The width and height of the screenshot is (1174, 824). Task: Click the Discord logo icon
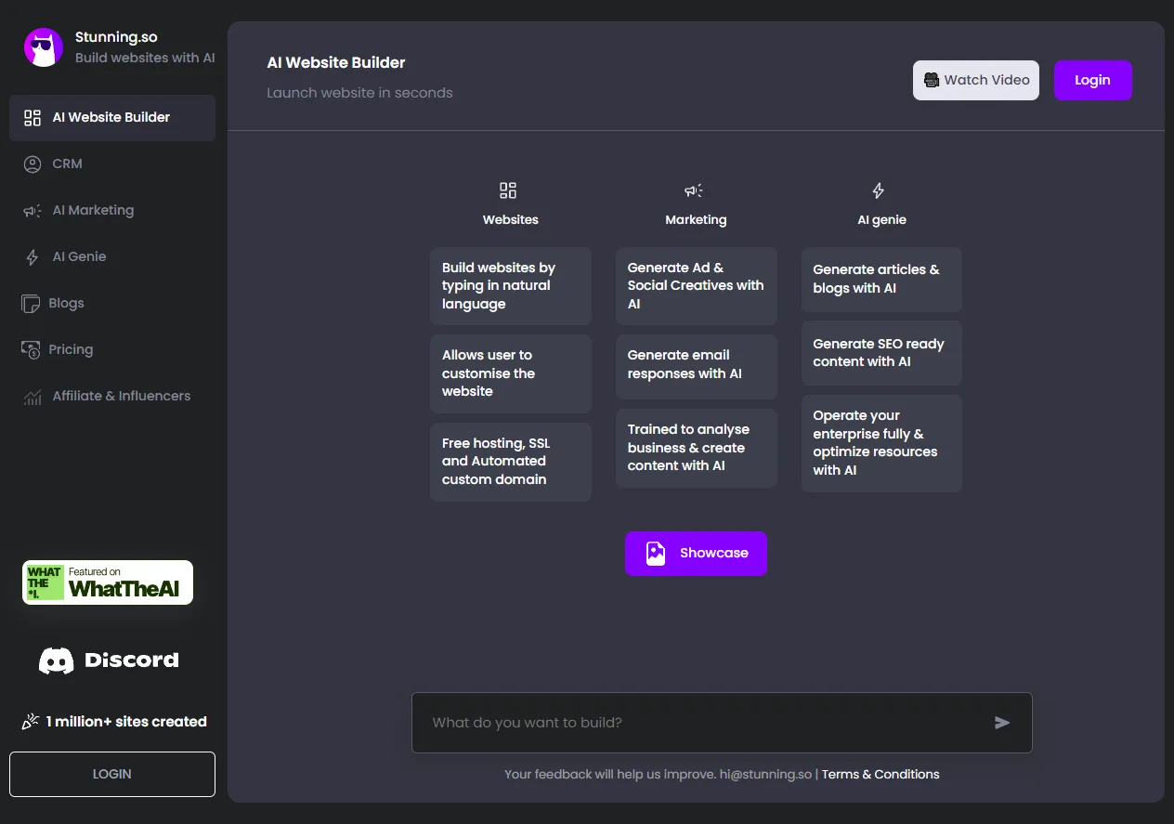click(57, 661)
